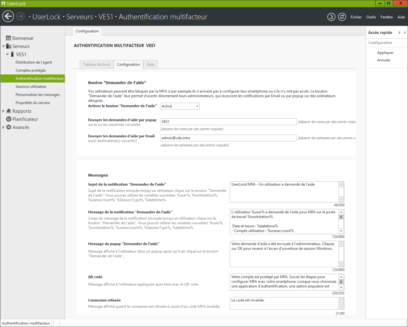Open the Outils menu
Viewport: 408px width, 327px height.
[371, 17]
